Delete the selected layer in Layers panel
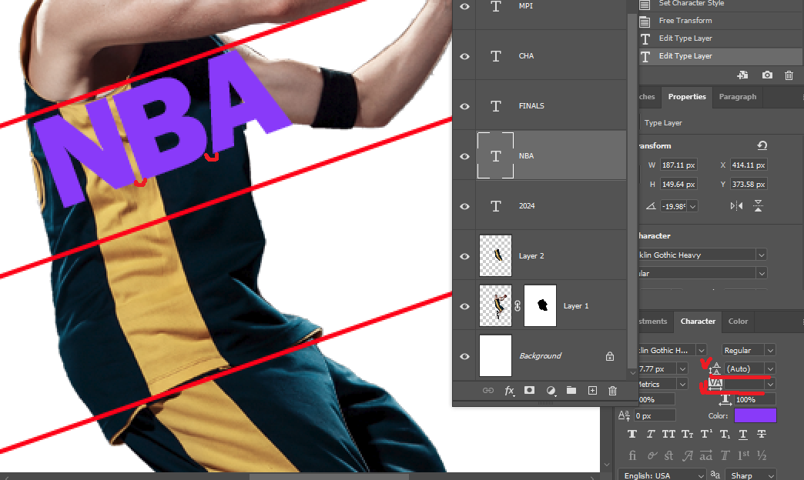 [x=612, y=391]
